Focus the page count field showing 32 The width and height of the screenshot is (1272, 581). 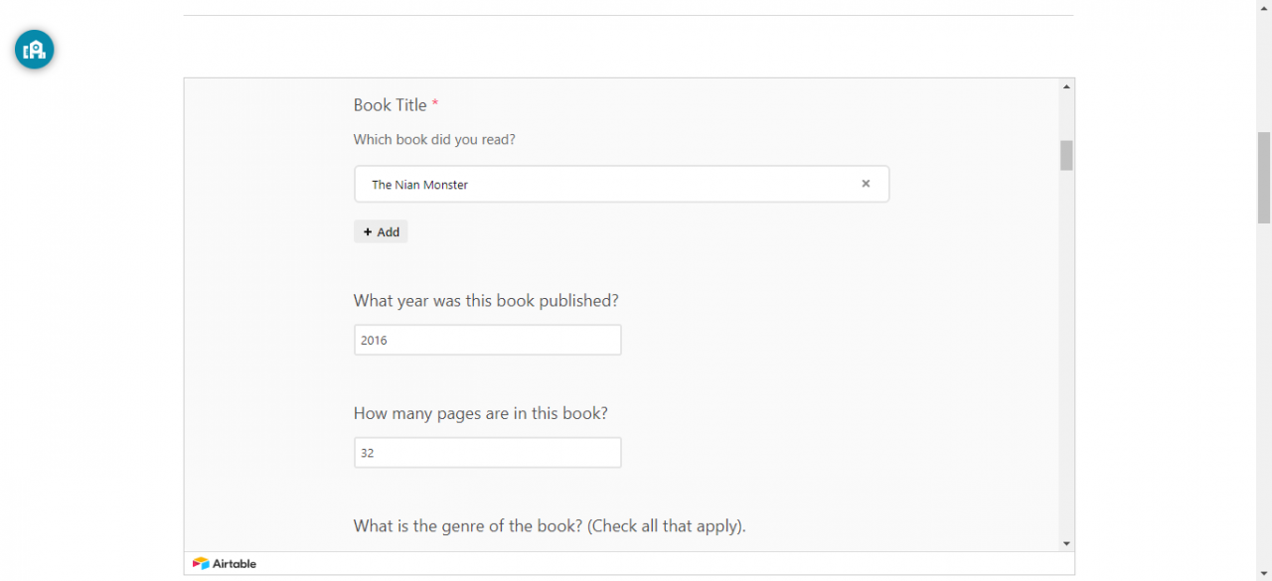(487, 452)
